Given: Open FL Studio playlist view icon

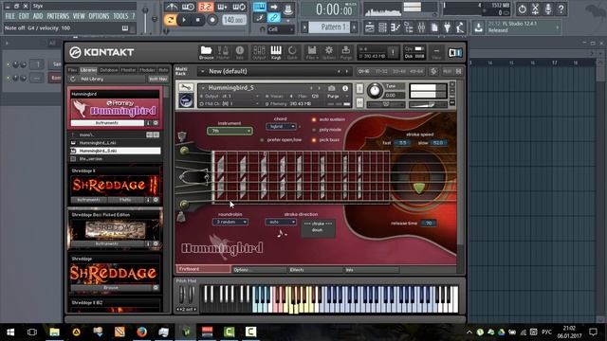Looking at the screenshot, I should tap(370, 27).
